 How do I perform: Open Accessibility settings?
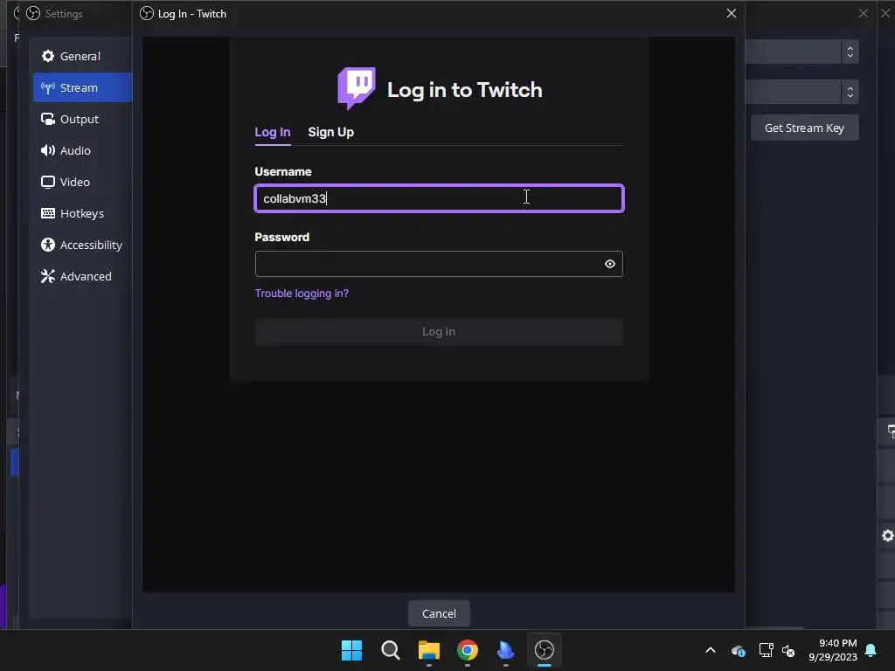(82, 245)
